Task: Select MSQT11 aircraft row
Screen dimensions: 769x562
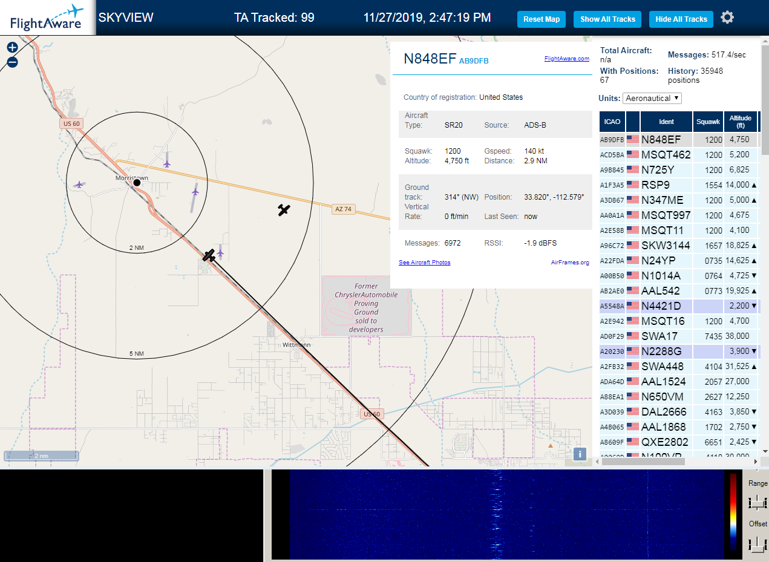Action: [x=679, y=230]
